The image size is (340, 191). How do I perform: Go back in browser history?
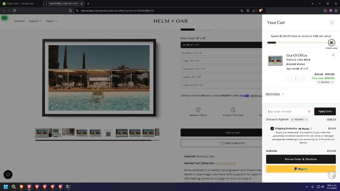[4, 11]
